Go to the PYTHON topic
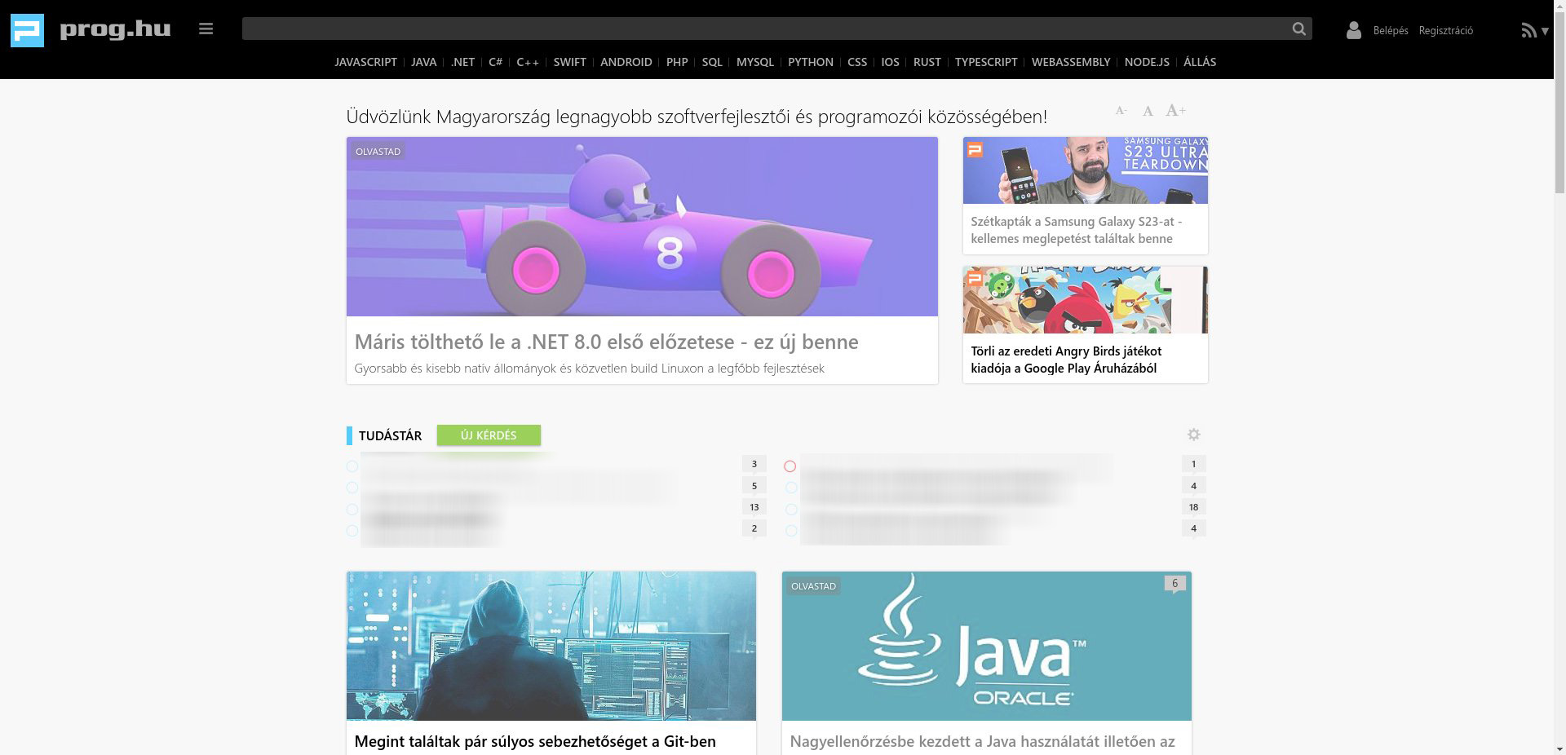 (810, 62)
